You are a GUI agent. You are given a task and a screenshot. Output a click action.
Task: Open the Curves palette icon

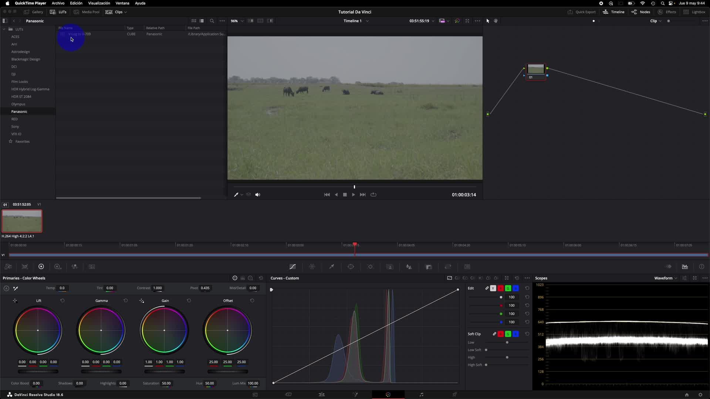coord(293,267)
